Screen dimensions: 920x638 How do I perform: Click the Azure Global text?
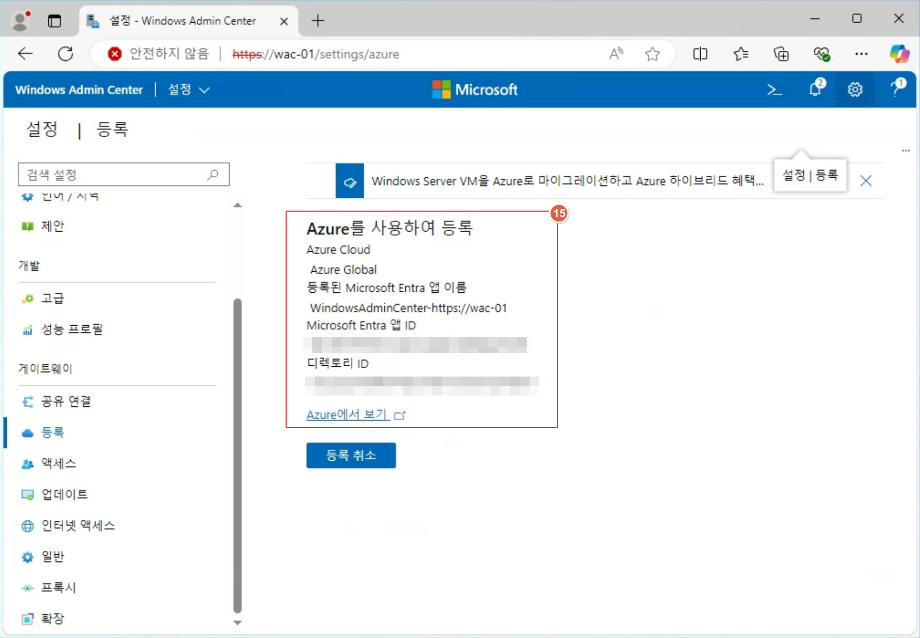click(x=343, y=270)
